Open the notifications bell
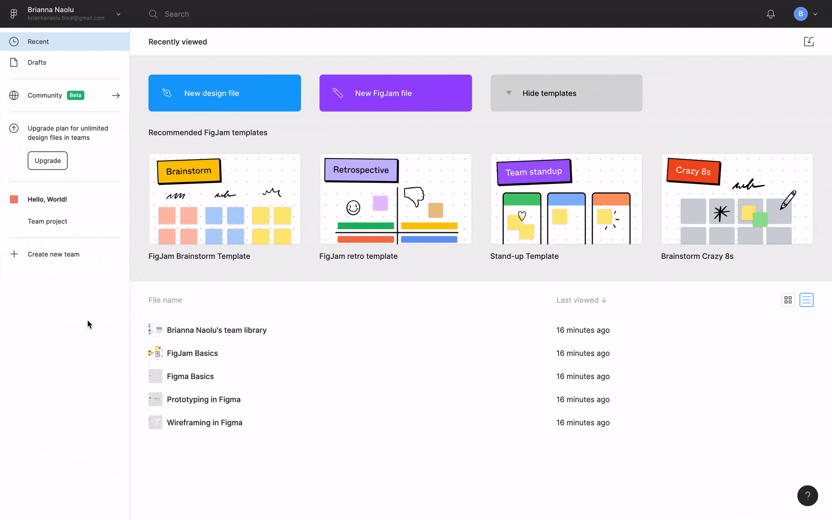The width and height of the screenshot is (832, 520). tap(771, 14)
